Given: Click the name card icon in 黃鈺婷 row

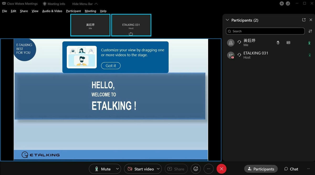Looking at the screenshot, I should [x=288, y=43].
